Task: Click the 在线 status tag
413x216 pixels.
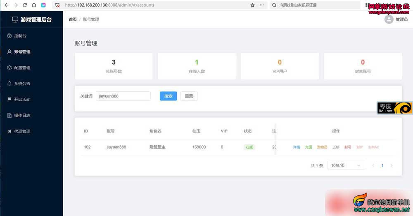Action: click(x=249, y=147)
